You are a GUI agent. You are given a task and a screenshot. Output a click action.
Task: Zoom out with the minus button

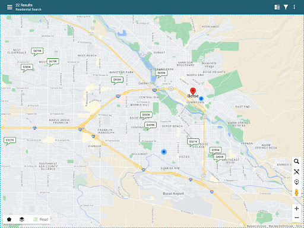click(296, 218)
